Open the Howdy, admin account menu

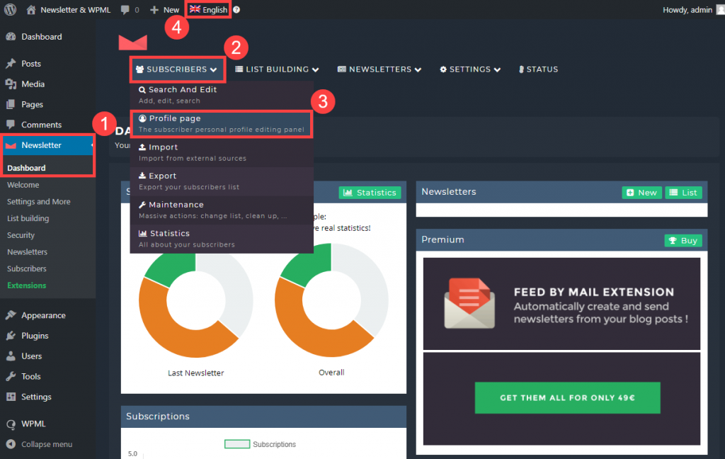point(692,10)
